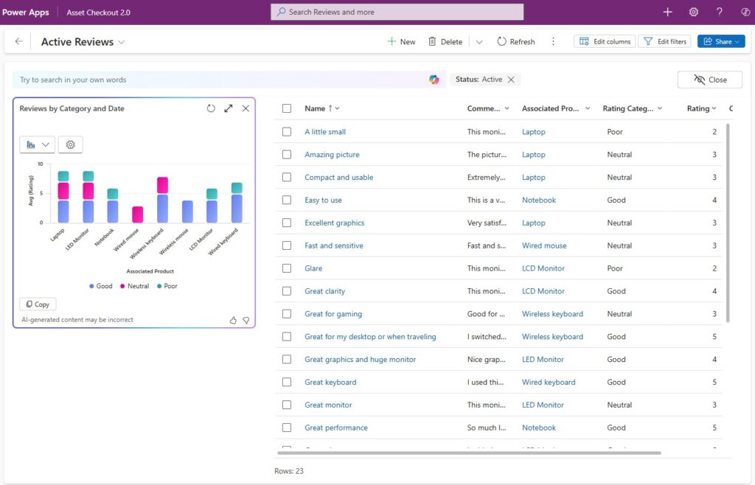This screenshot has width=755, height=485.
Task: Click Edit columns in the command bar
Action: tap(605, 42)
